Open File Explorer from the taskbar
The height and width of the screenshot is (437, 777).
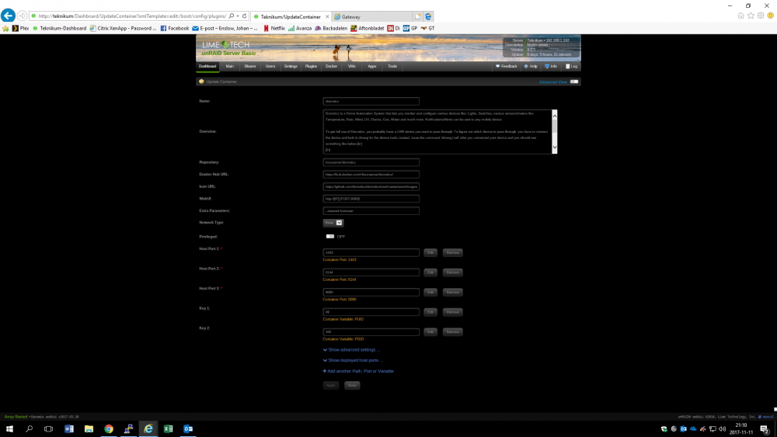point(89,429)
